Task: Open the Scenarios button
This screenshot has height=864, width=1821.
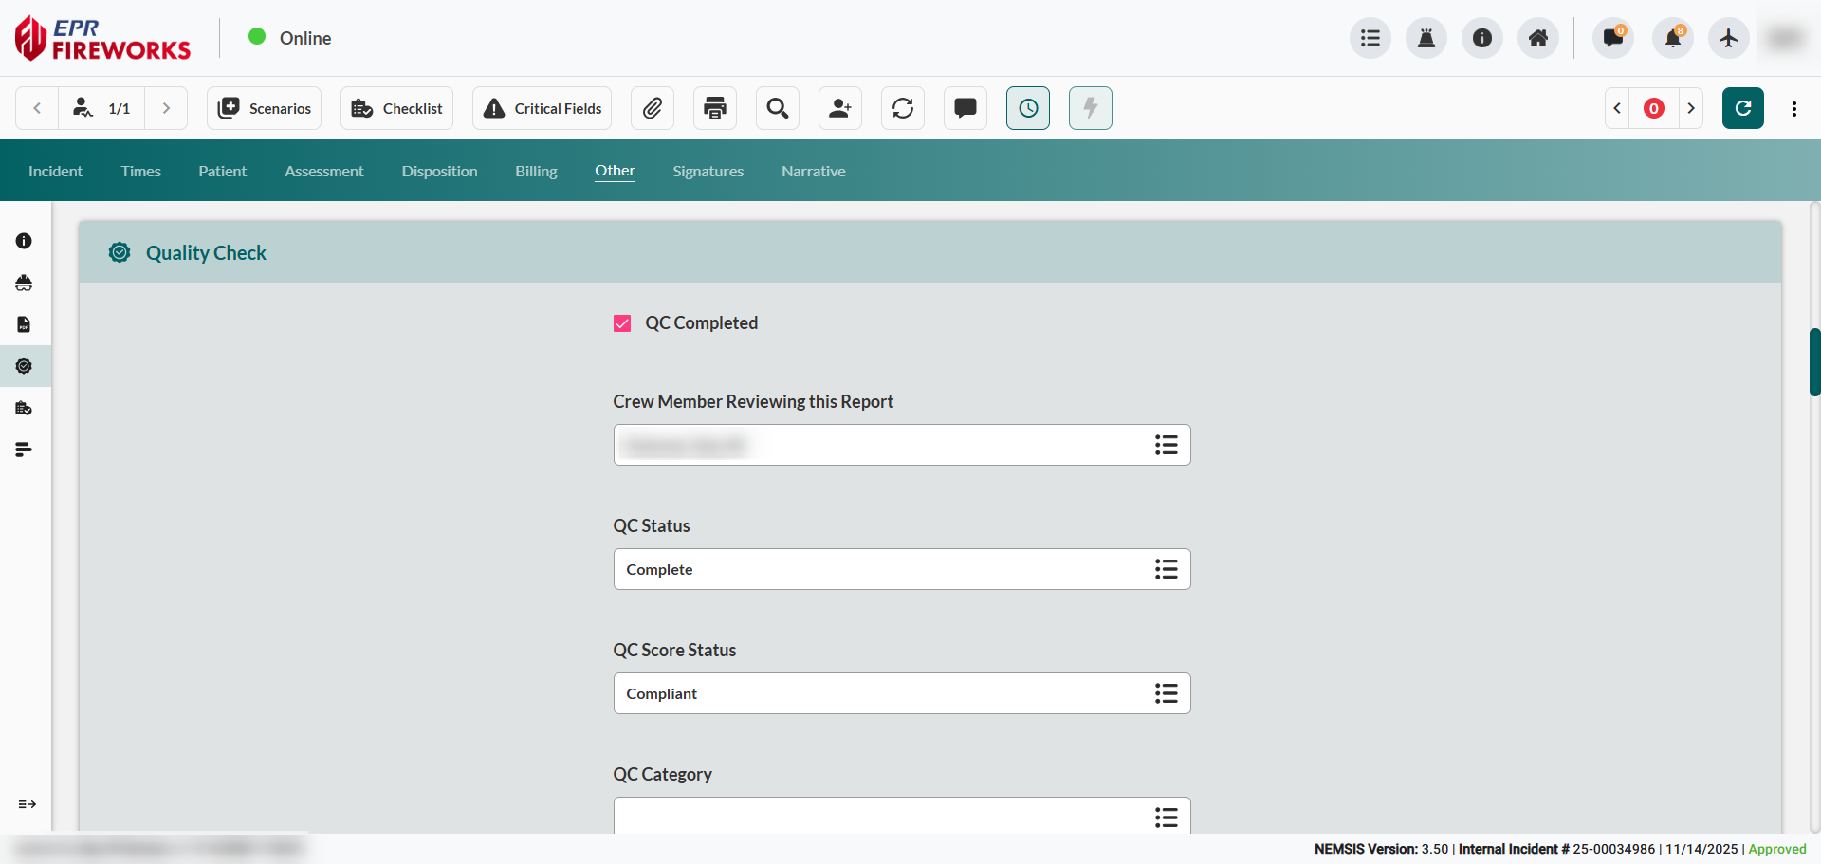Action: 265,108
